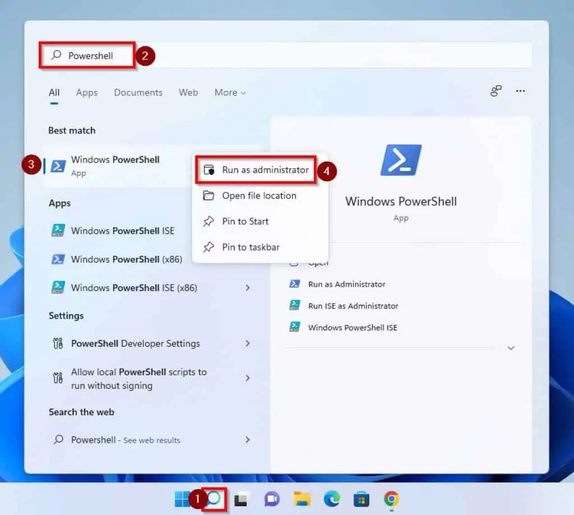574x515 pixels.
Task: Open Windows PowerShell ISE from Apps list
Action: pyautogui.click(x=123, y=231)
